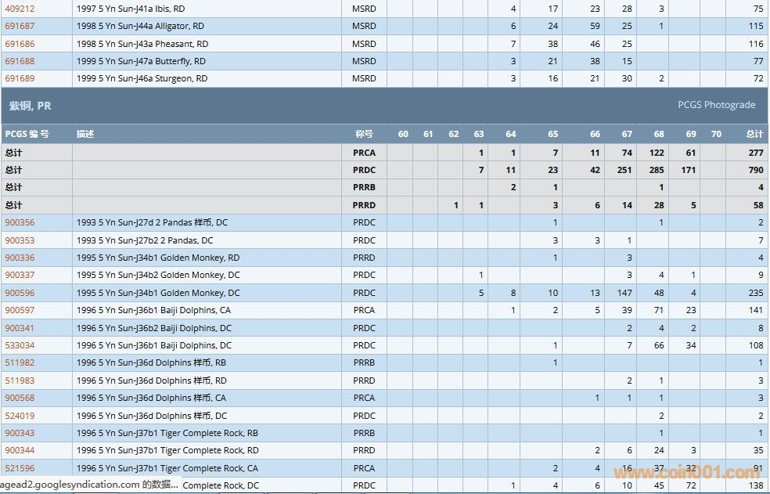Click the 紫铜, PR section header

(x=30, y=106)
